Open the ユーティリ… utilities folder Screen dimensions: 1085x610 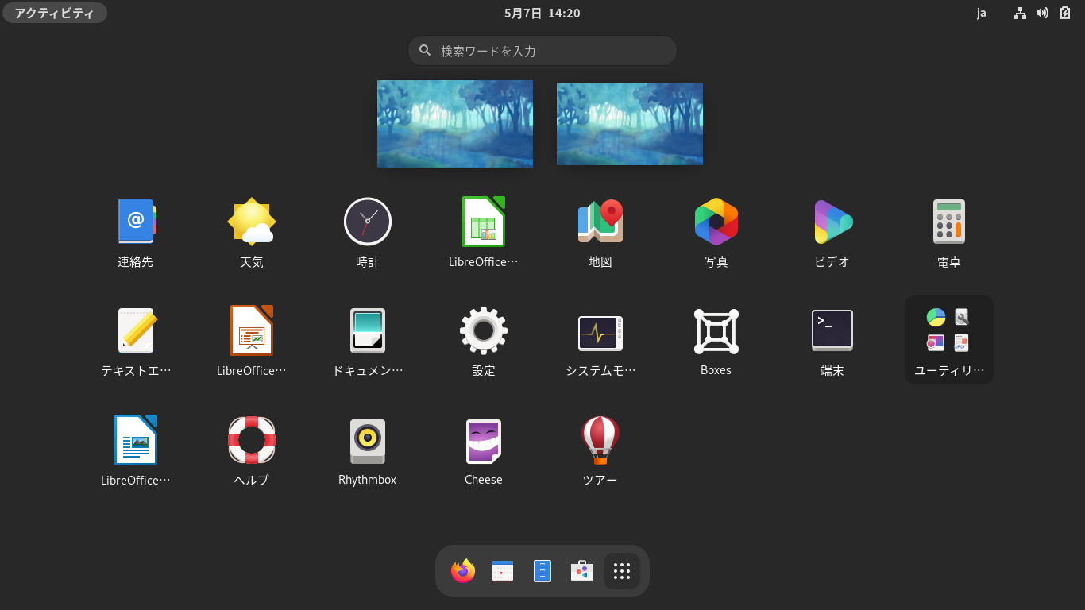pos(948,340)
